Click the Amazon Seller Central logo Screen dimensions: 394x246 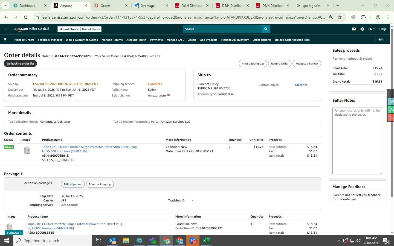(32, 29)
